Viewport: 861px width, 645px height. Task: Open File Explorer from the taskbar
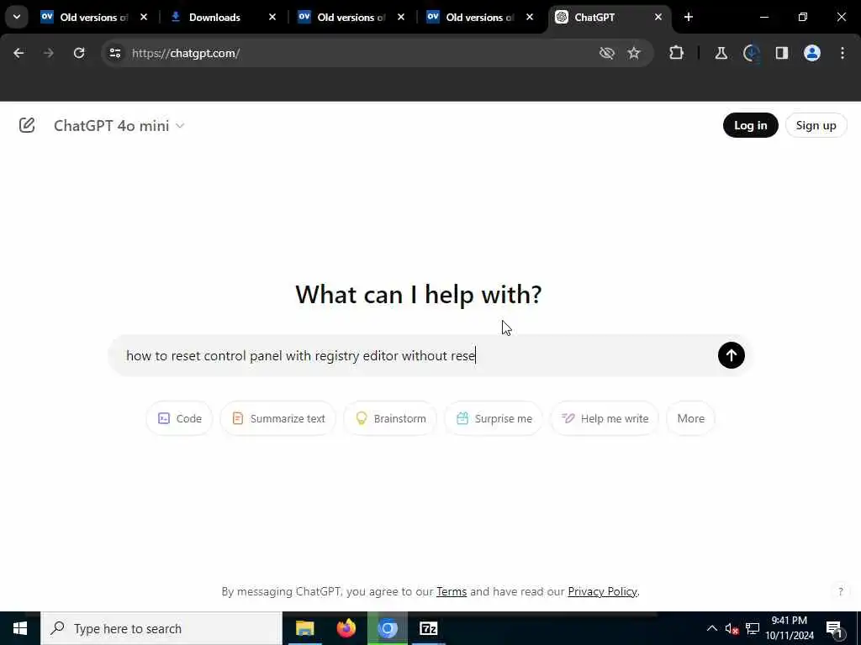pyautogui.click(x=304, y=628)
